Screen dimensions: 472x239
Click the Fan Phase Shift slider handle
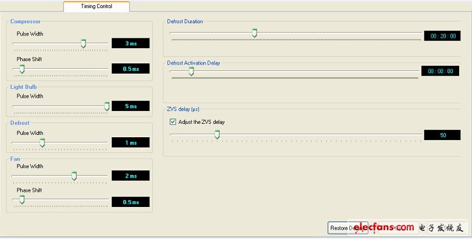pos(22,200)
